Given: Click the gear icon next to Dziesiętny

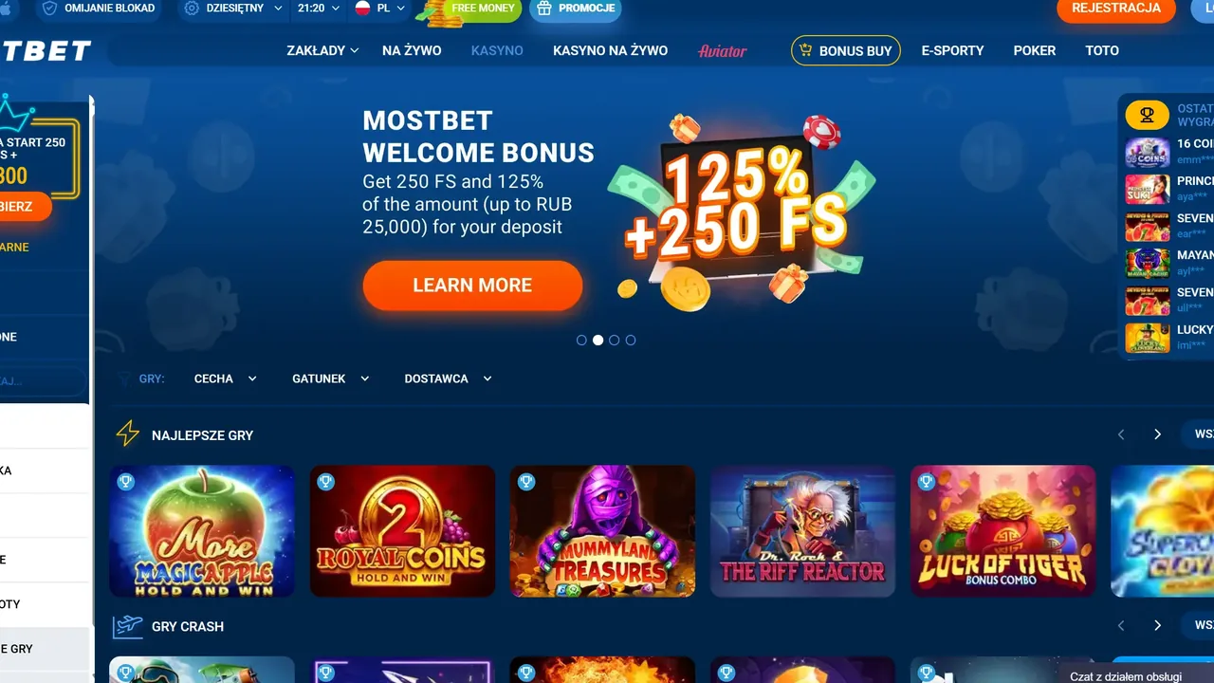Looking at the screenshot, I should click(x=192, y=8).
